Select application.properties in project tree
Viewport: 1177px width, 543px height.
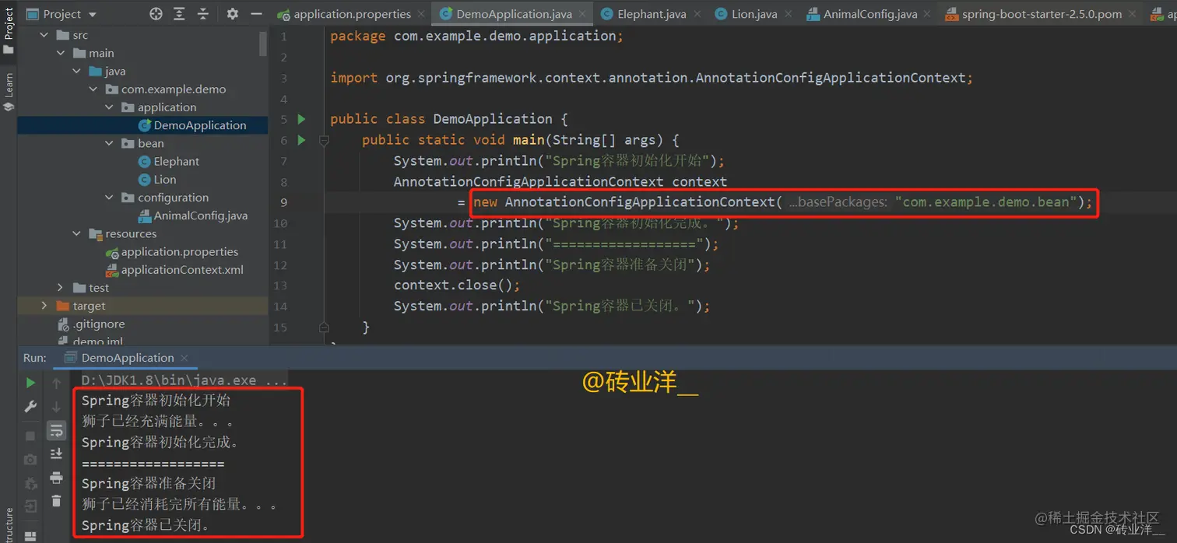[171, 251]
